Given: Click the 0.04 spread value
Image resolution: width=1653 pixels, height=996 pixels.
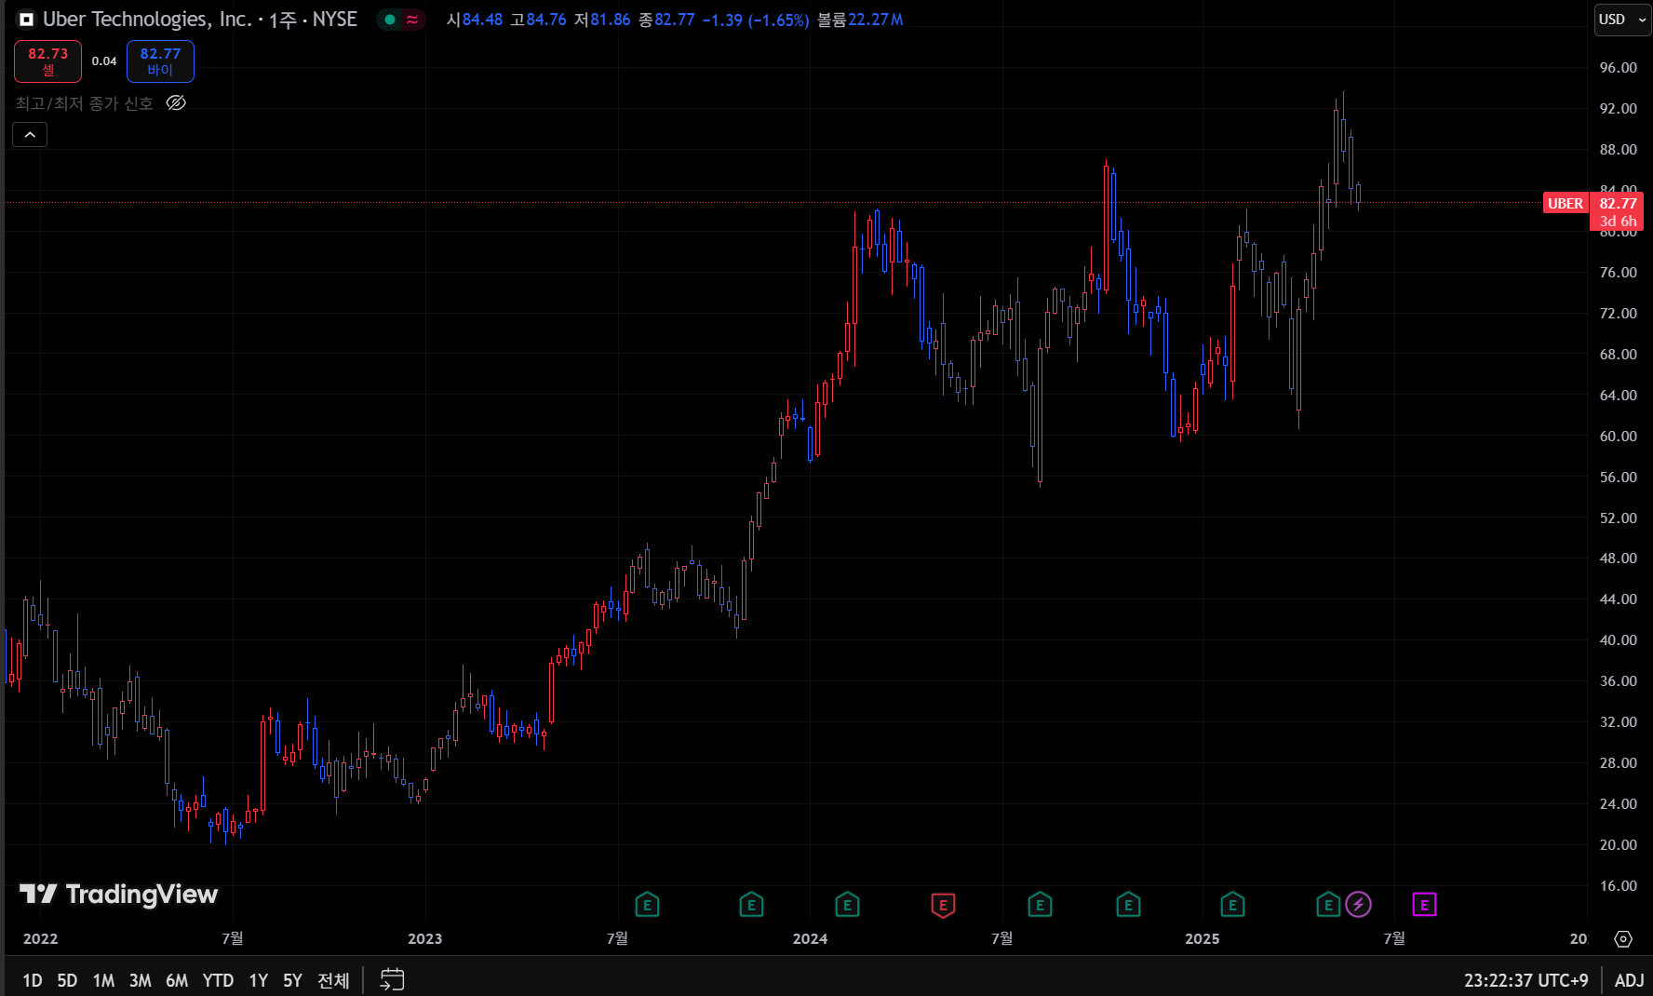Looking at the screenshot, I should click(x=104, y=61).
